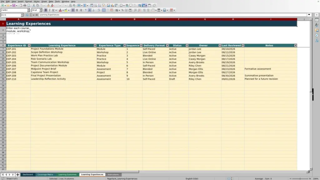
Task: Open the sidebar Gallery deck
Action: point(317,30)
